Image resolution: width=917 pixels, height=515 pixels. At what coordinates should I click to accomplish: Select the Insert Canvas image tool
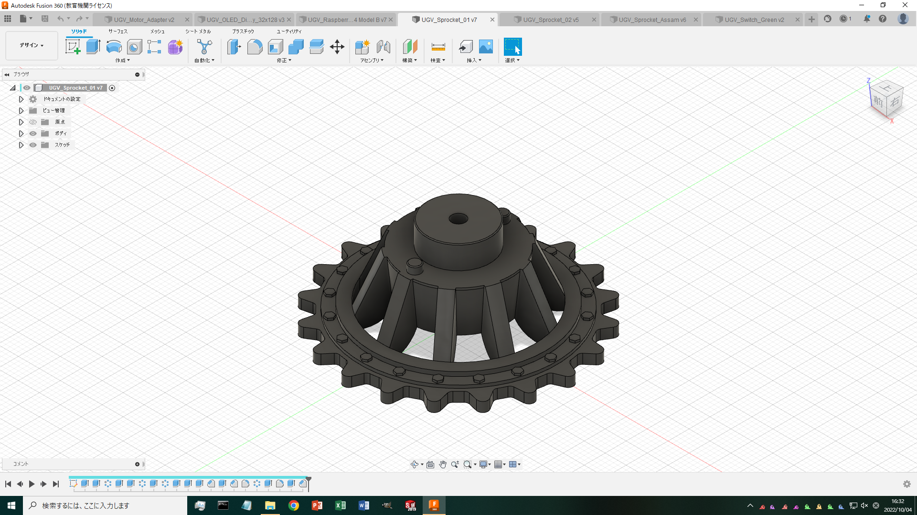pyautogui.click(x=486, y=47)
